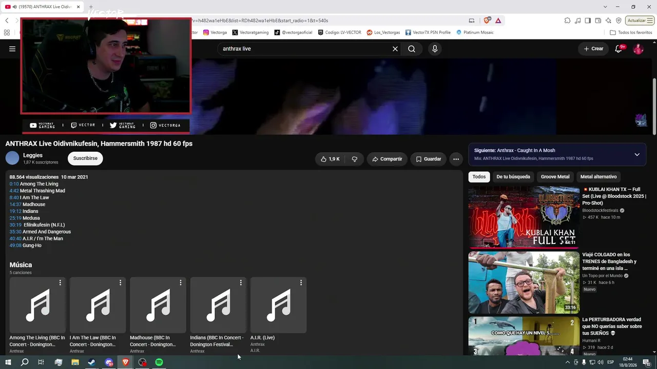The image size is (657, 369).
Task: Save the video with Guardar
Action: 428,159
